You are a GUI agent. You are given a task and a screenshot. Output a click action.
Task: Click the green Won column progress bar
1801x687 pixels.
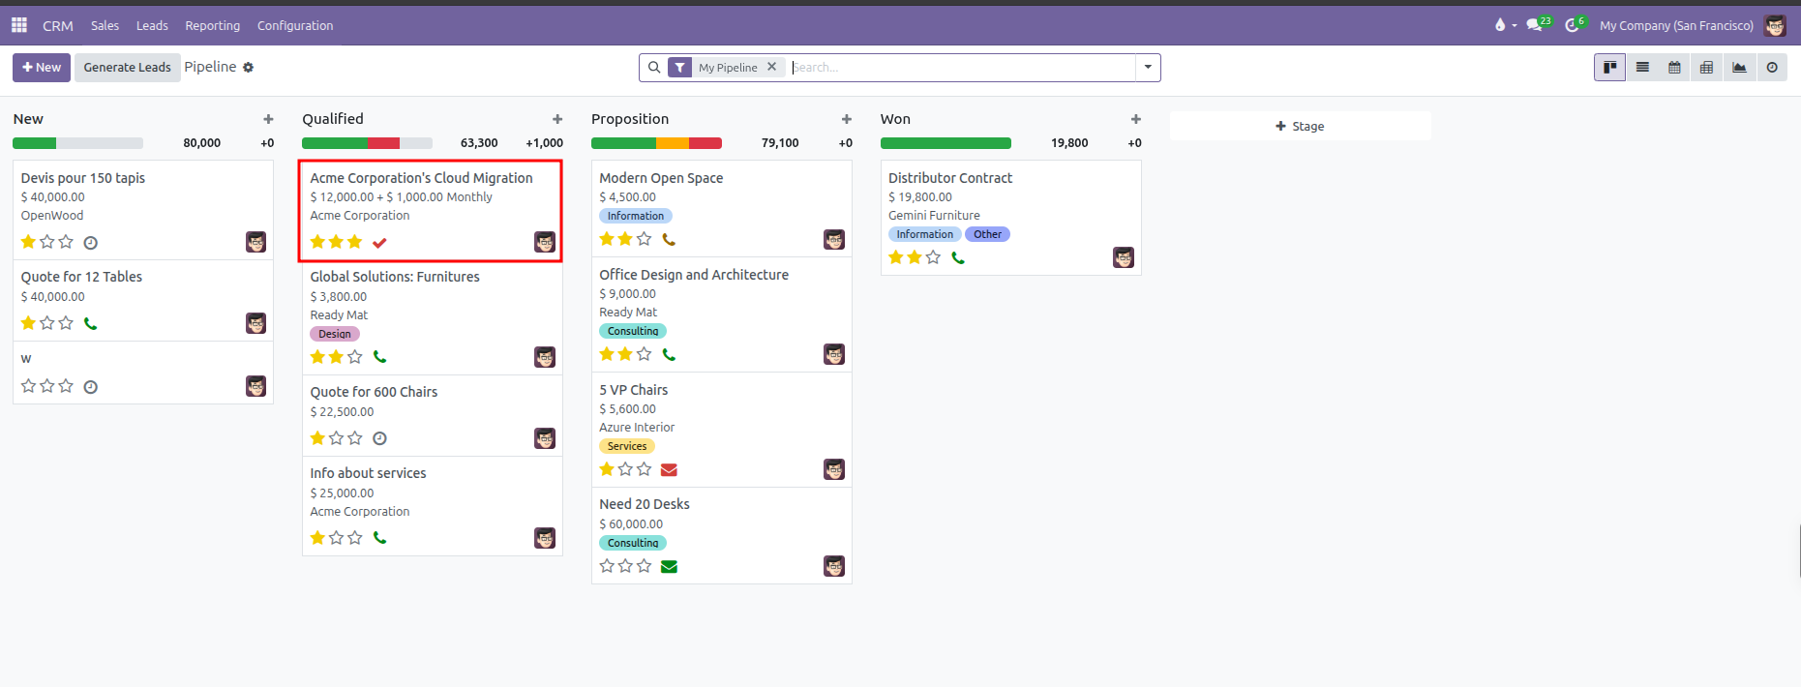(946, 143)
